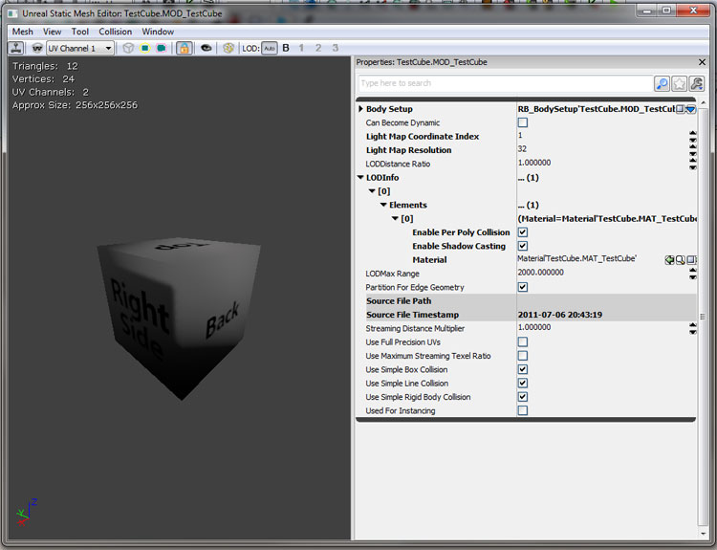Image resolution: width=717 pixels, height=550 pixels.
Task: Click the Body Setup small window icon
Action: [681, 109]
